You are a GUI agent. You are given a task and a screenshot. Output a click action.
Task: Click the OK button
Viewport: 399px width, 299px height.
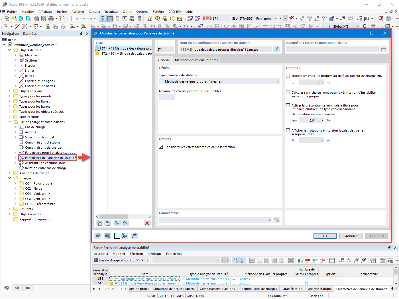[x=325, y=236]
